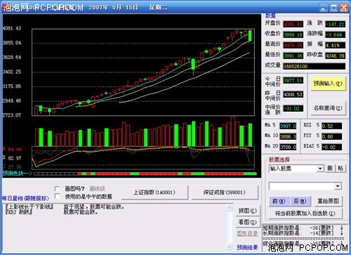Open the 预测结果 link

click(x=247, y=247)
